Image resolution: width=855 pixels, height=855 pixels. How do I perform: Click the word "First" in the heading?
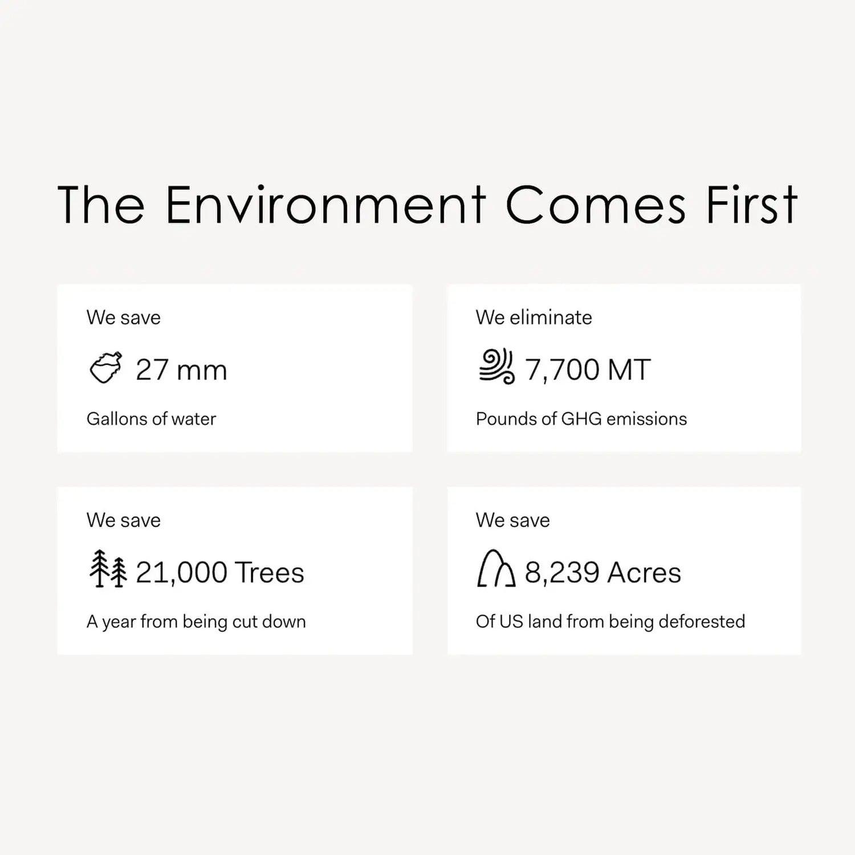tap(751, 205)
